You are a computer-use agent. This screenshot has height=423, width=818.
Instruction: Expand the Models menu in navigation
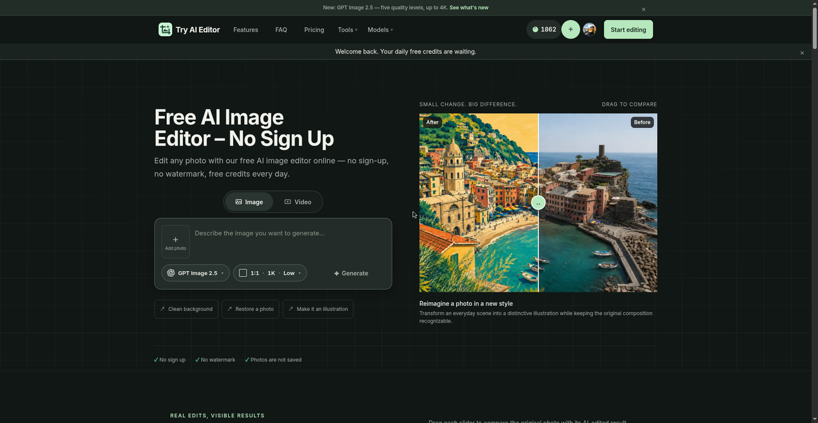point(380,30)
